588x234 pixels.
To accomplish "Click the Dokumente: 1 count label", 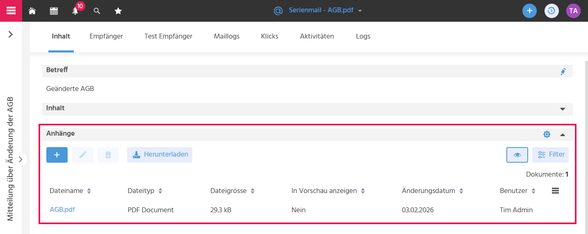I will click(x=547, y=175).
